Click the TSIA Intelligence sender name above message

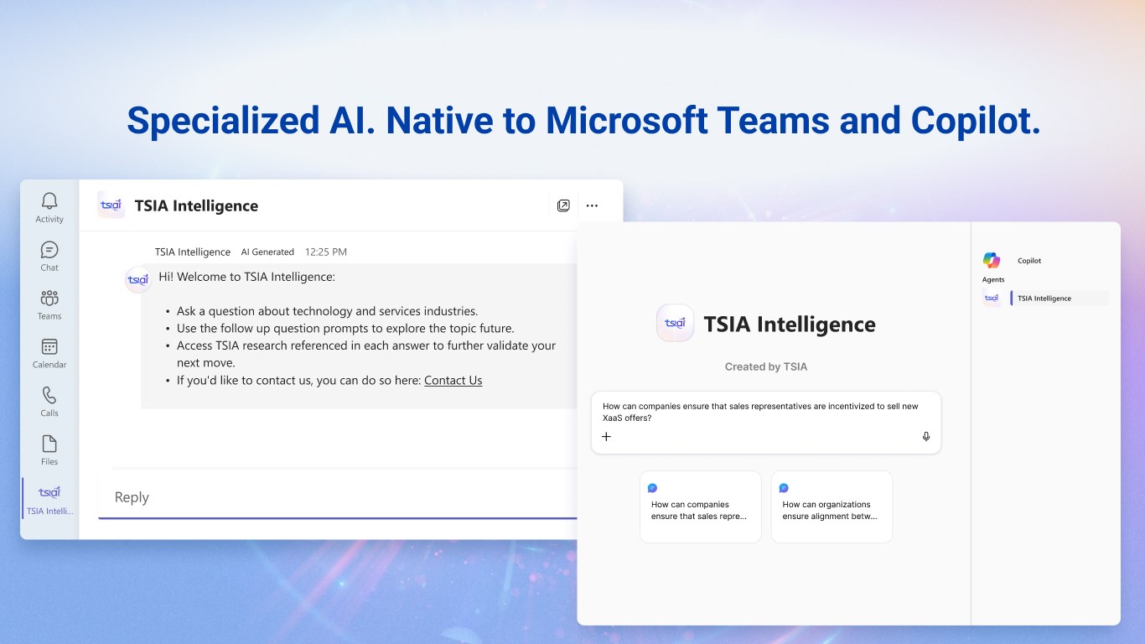pyautogui.click(x=193, y=252)
